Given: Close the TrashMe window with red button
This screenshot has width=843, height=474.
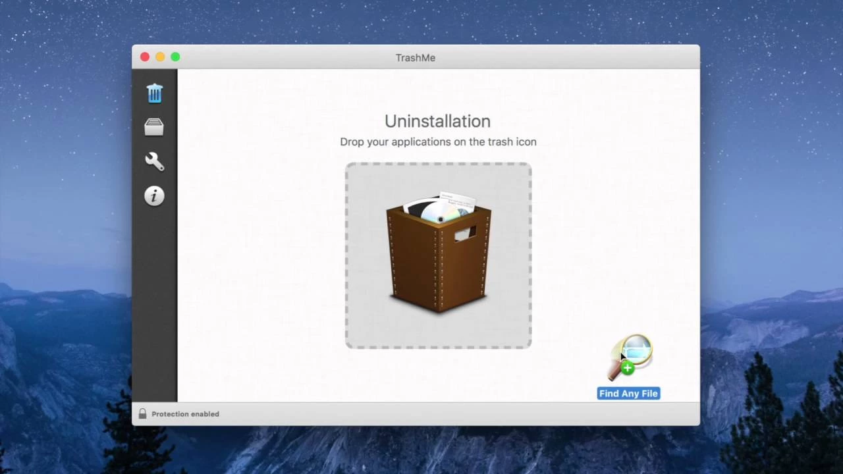Looking at the screenshot, I should click(145, 57).
